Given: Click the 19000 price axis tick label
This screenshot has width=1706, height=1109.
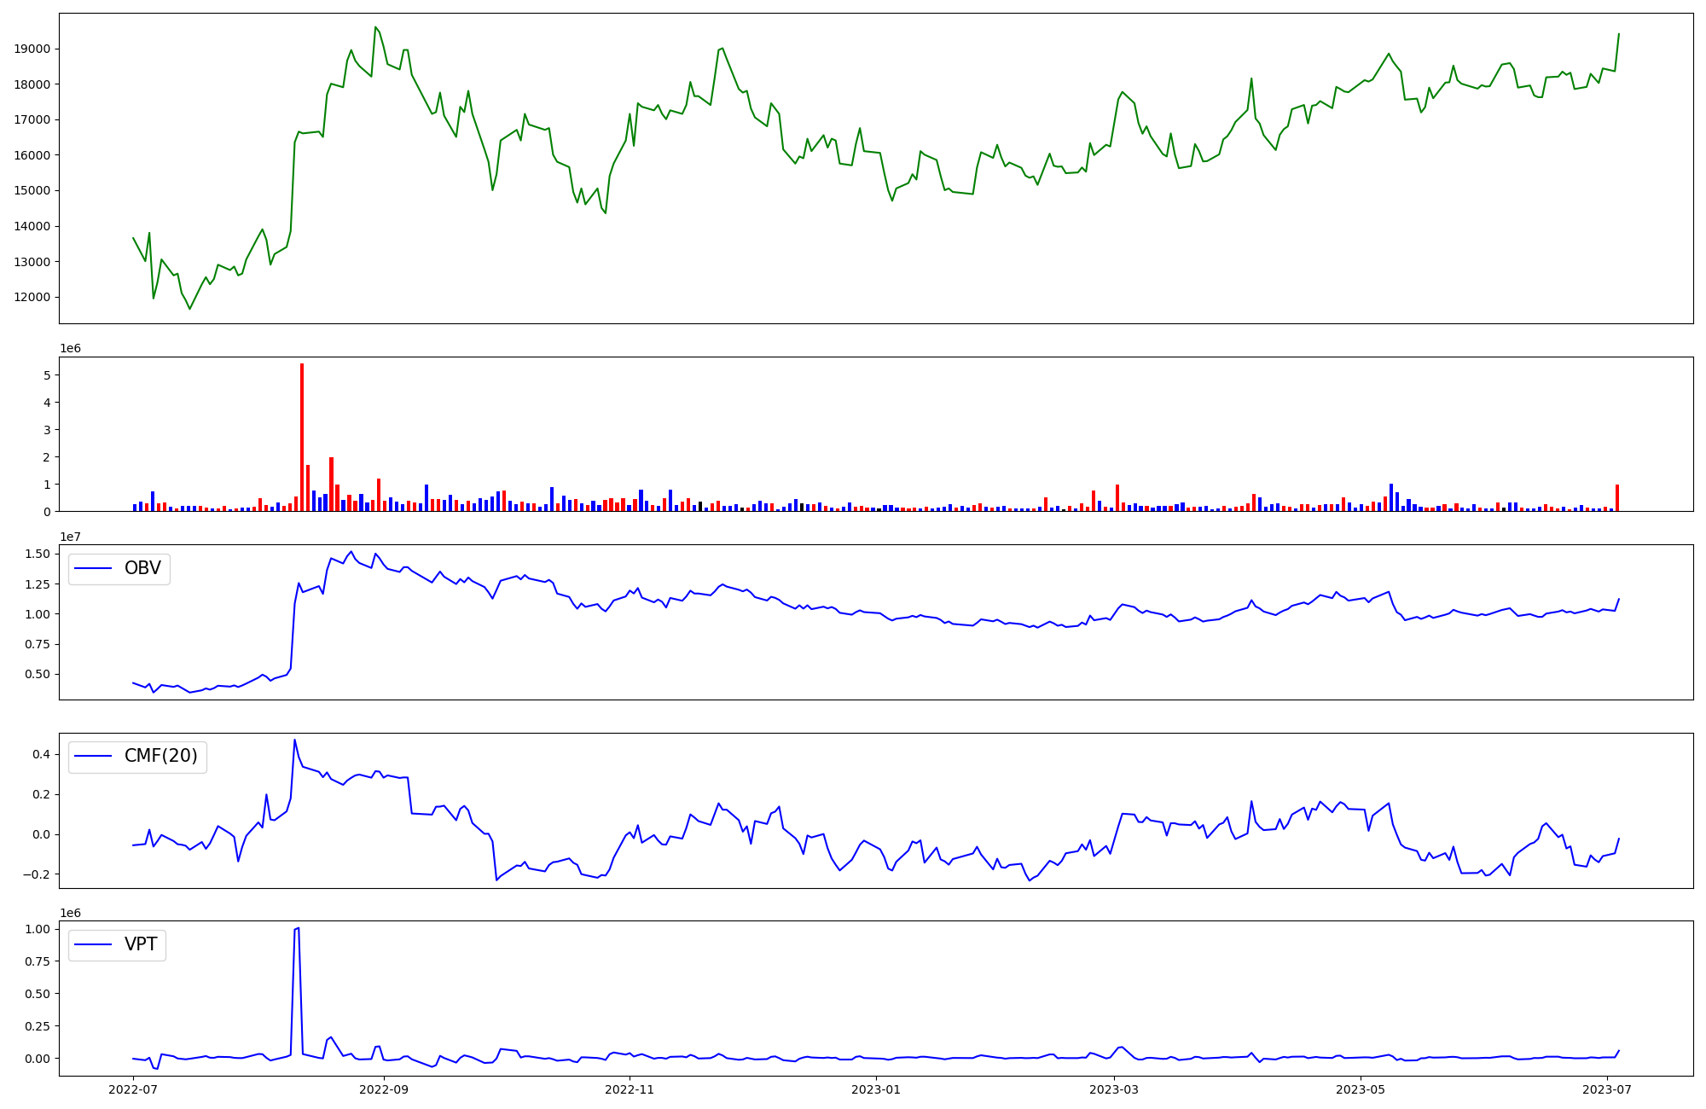Looking at the screenshot, I should (x=32, y=49).
